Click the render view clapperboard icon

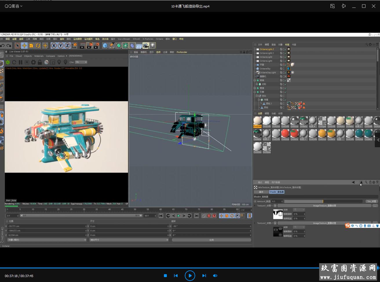(x=83, y=46)
